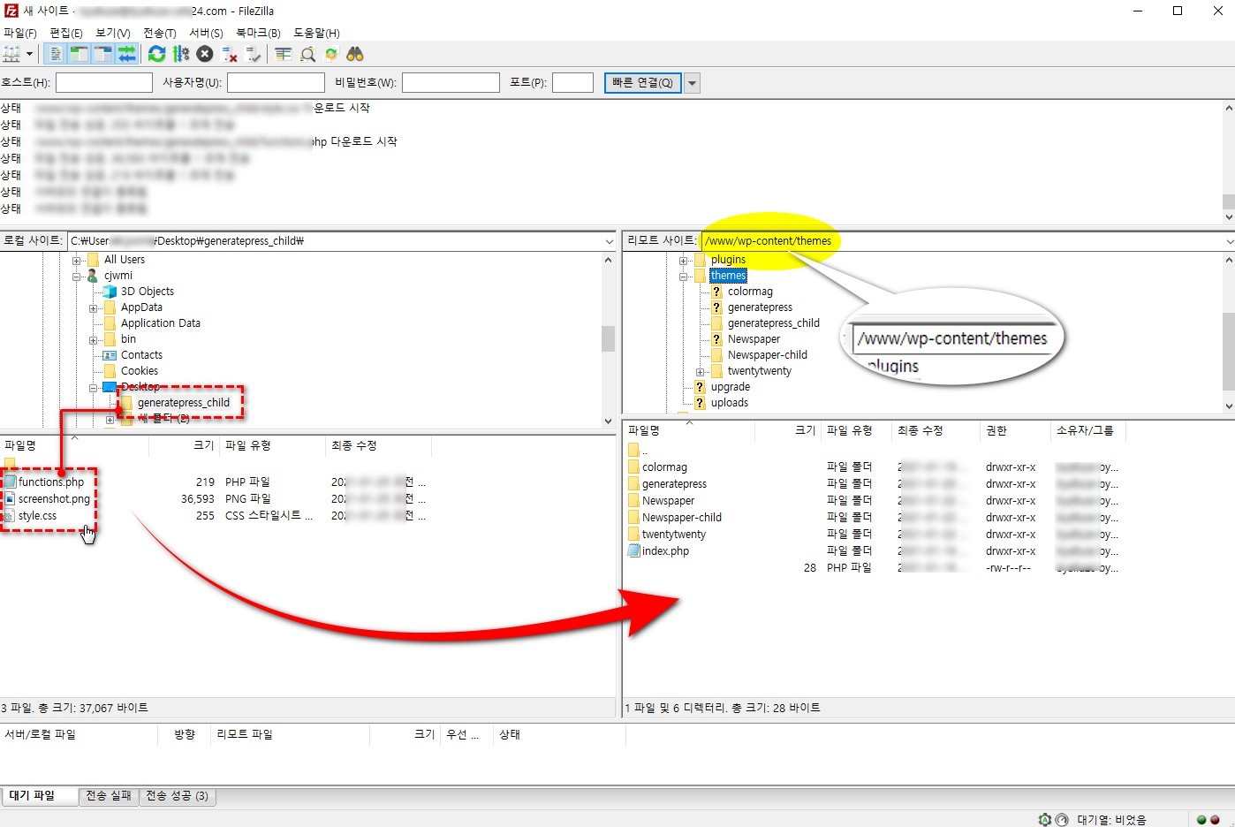1235x827 pixels.
Task: Open the remote site path dropdown
Action: 1229,241
